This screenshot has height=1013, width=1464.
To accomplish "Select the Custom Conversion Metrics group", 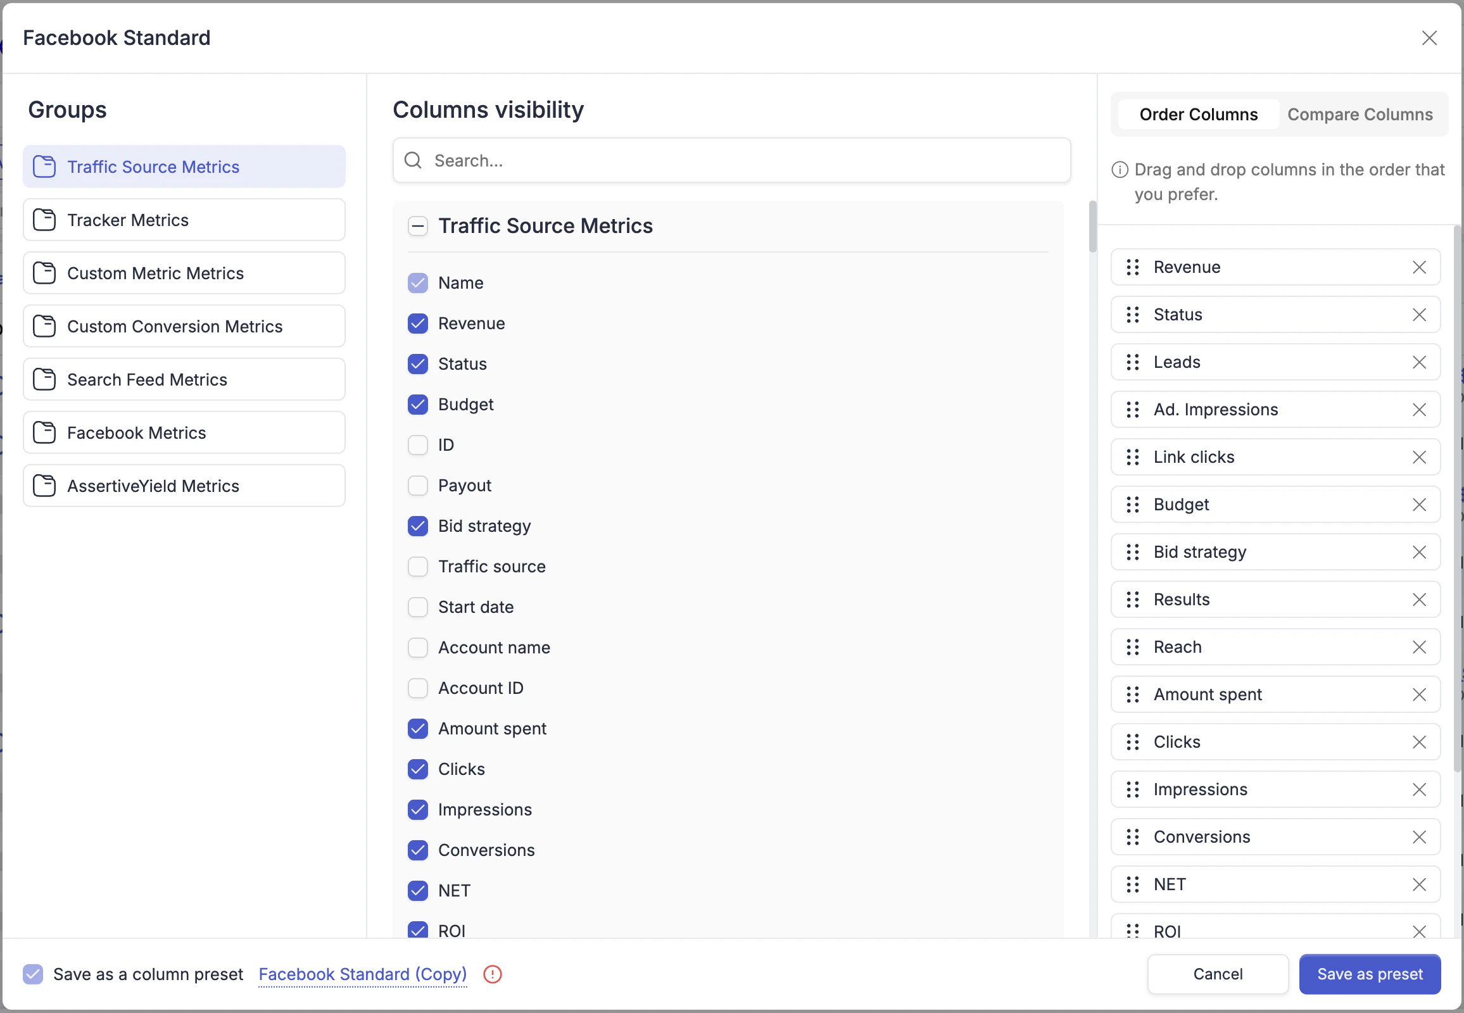I will (184, 326).
